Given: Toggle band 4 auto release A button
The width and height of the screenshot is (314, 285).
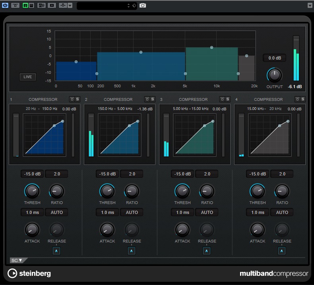Looking at the screenshot, I should [x=281, y=251].
